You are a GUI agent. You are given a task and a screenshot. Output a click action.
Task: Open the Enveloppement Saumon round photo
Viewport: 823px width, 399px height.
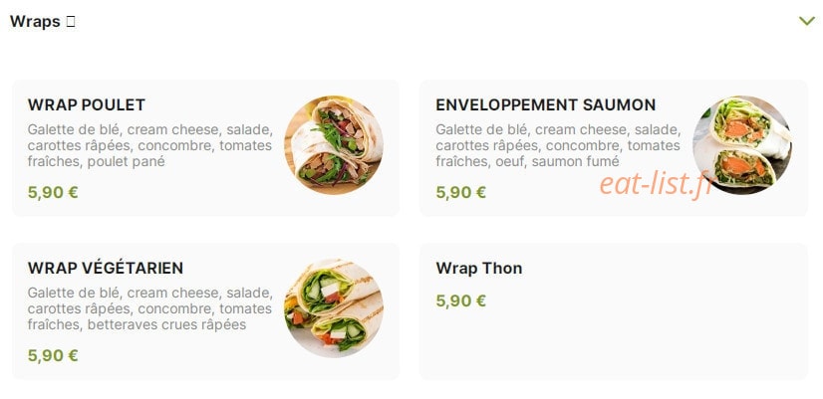(x=742, y=145)
